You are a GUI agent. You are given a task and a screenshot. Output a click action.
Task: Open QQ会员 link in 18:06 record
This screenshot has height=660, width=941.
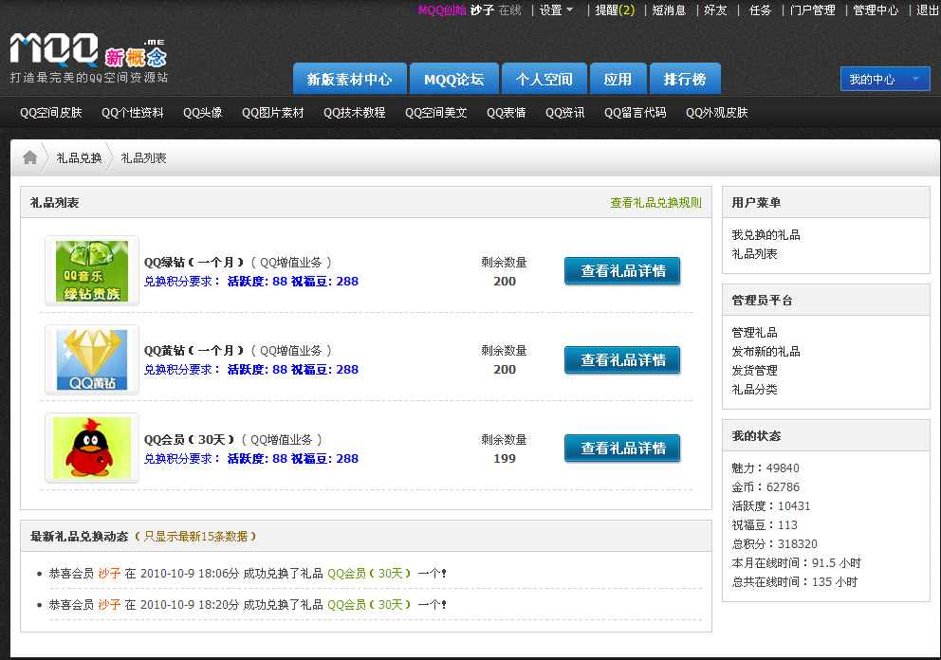[x=370, y=574]
